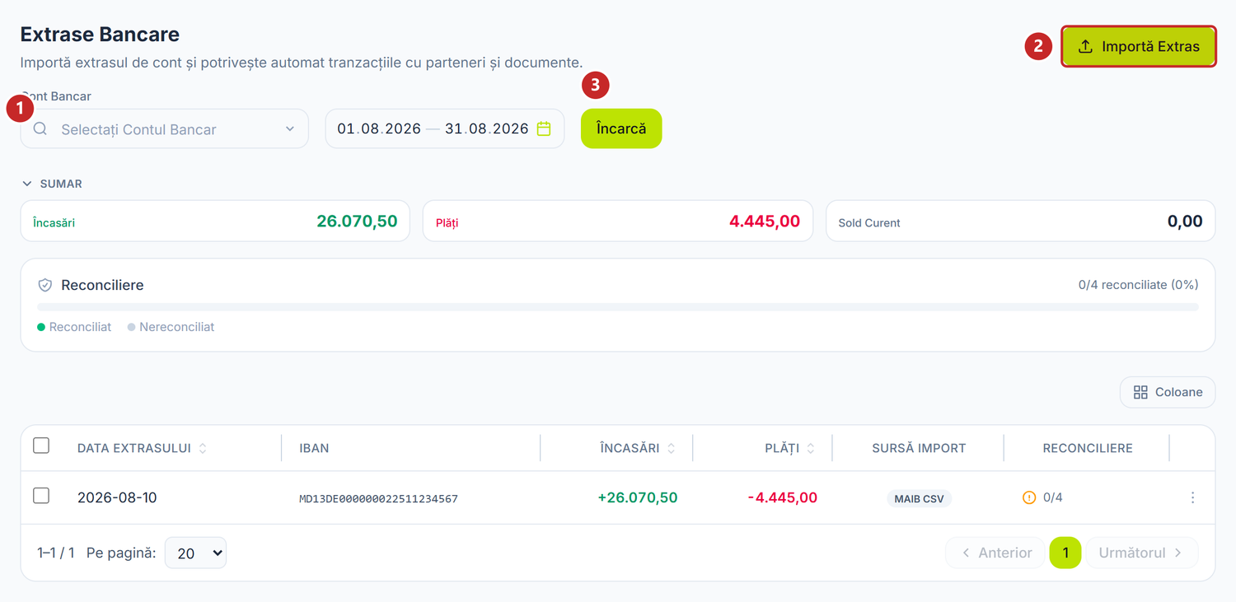Click the SURSĂ IMPORT column header
The height and width of the screenshot is (602, 1236).
pos(919,448)
